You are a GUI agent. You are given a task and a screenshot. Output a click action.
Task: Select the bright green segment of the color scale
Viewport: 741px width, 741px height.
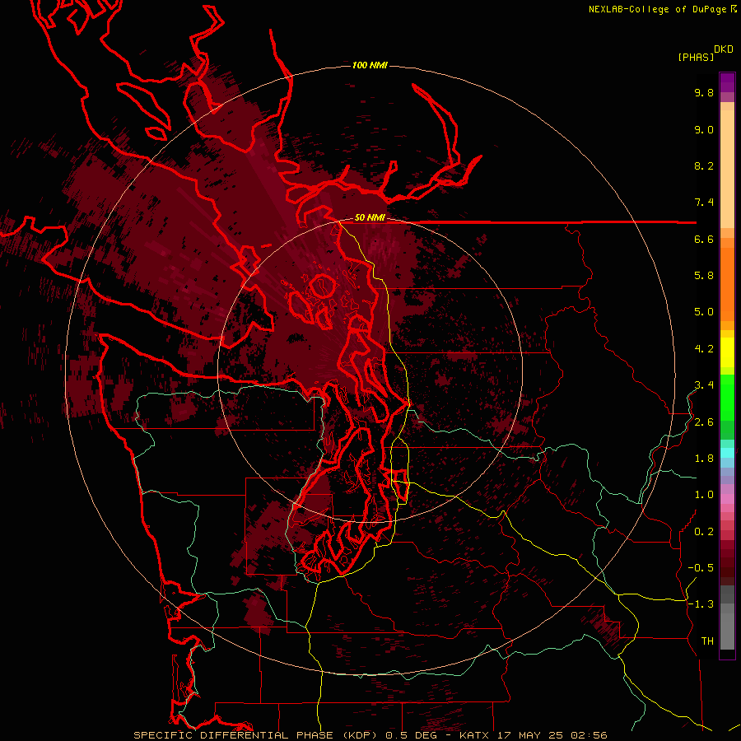(x=727, y=397)
